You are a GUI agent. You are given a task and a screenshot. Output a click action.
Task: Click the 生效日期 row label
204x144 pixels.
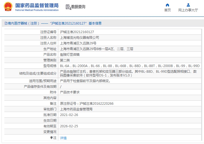point(50,121)
